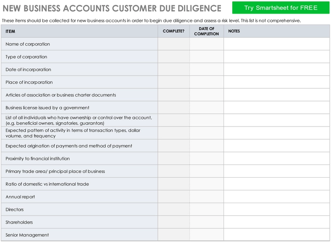The width and height of the screenshot is (331, 242).
Task: Click the Notes cell for Shareholders
Action: click(277, 222)
